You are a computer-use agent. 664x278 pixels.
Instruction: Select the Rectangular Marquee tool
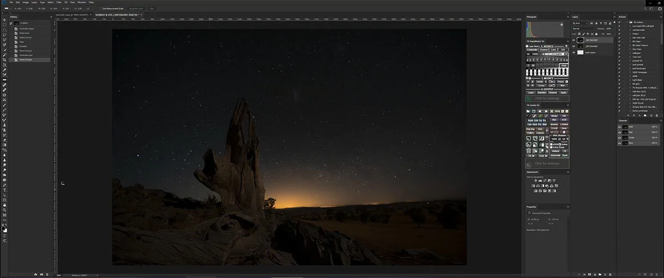point(4,25)
